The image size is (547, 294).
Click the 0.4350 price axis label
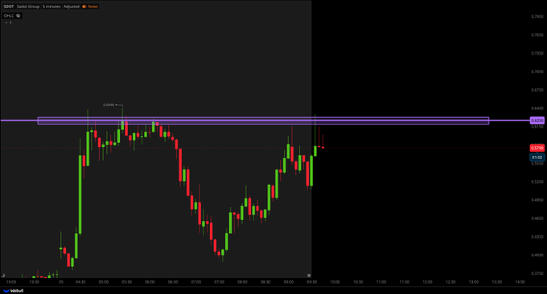pos(537,236)
